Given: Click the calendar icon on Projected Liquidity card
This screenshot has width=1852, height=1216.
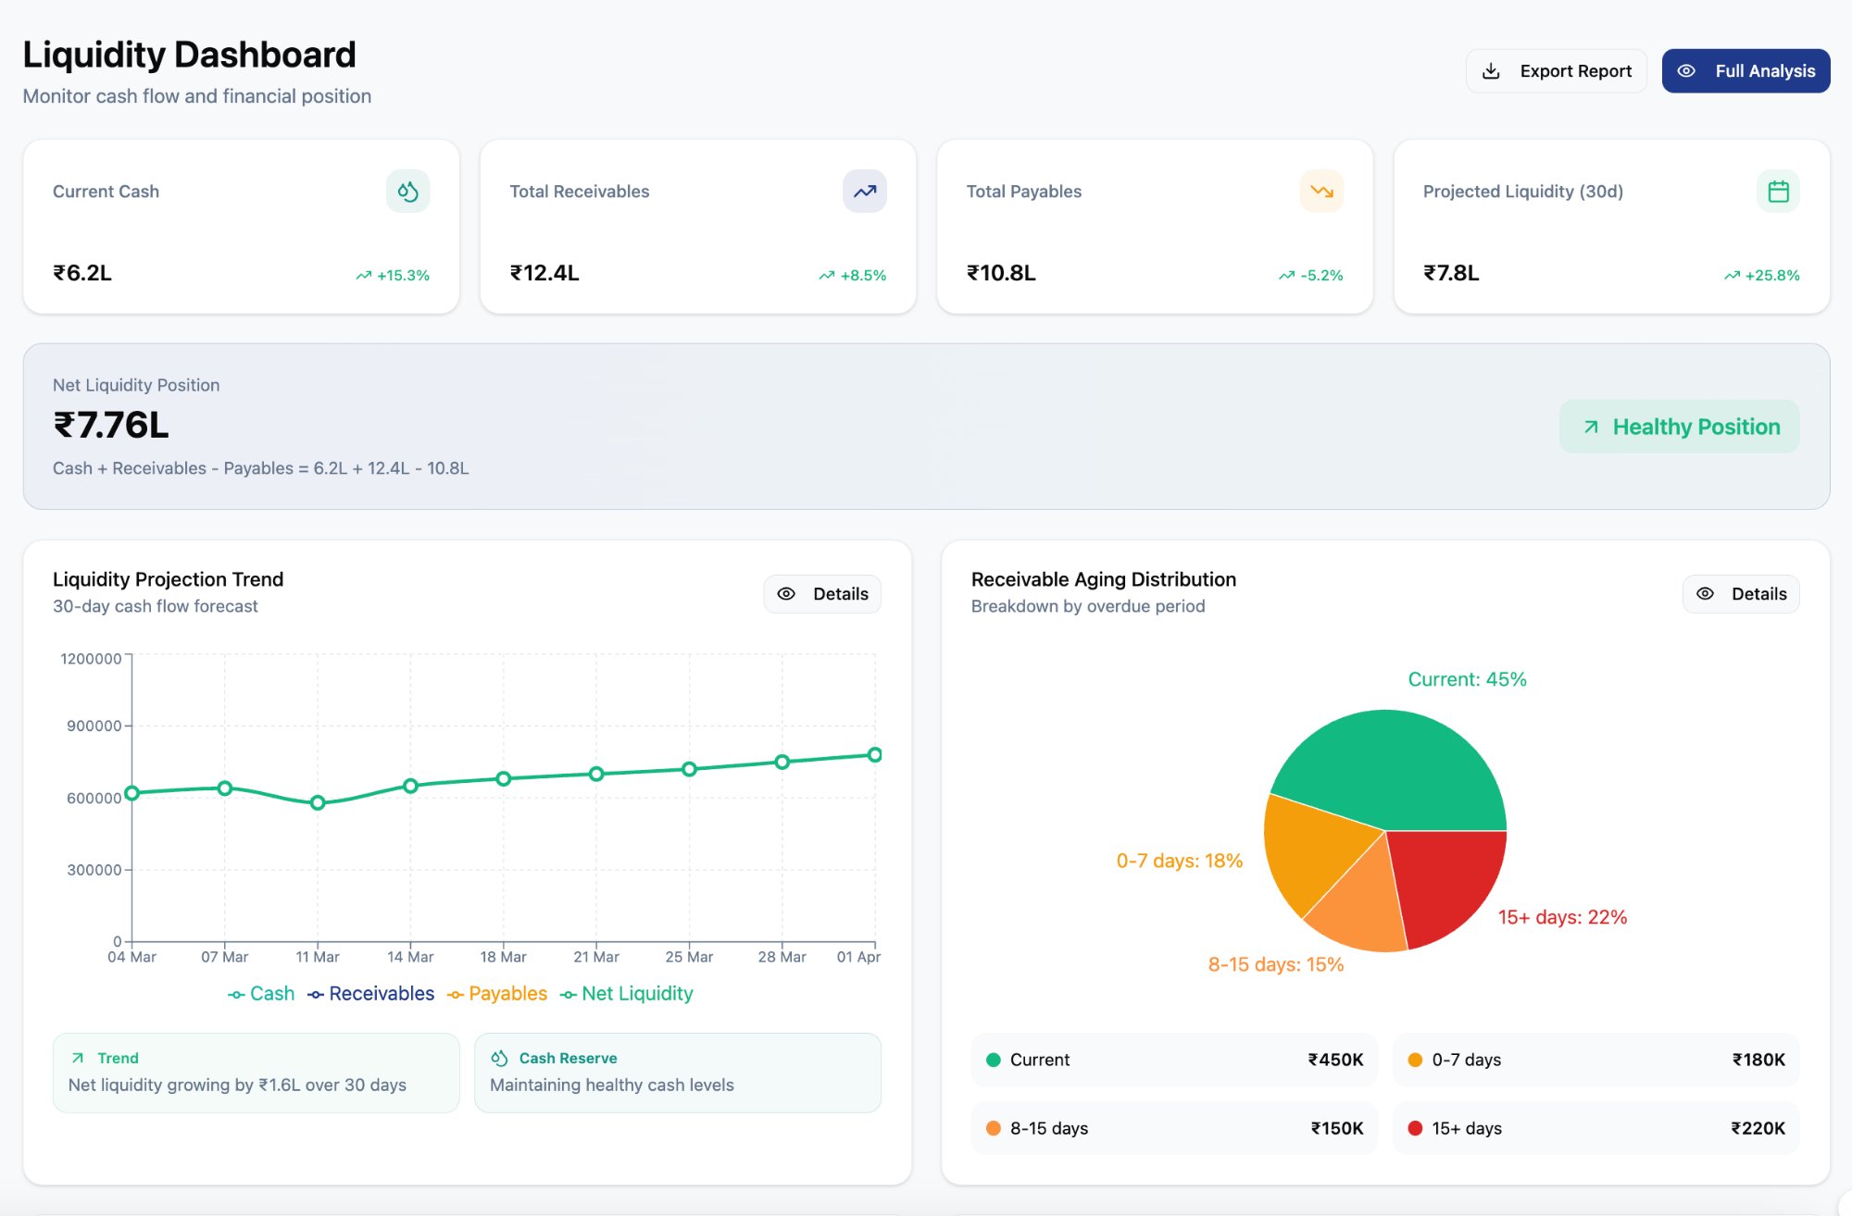Looking at the screenshot, I should [x=1778, y=191].
